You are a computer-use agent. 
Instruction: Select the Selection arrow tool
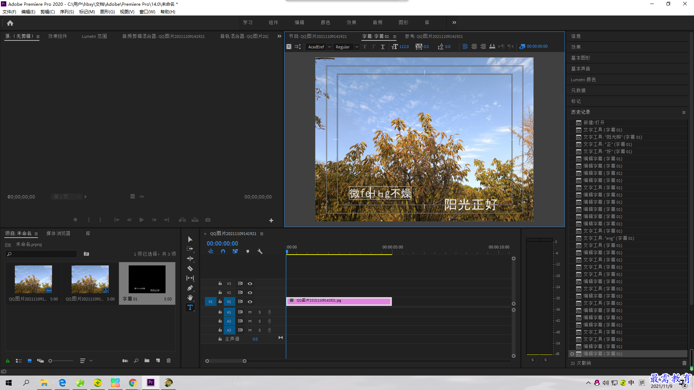coord(190,239)
